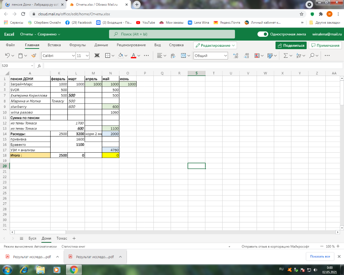Click the Показать все downloads button
The width and height of the screenshot is (344, 275).
click(320, 256)
